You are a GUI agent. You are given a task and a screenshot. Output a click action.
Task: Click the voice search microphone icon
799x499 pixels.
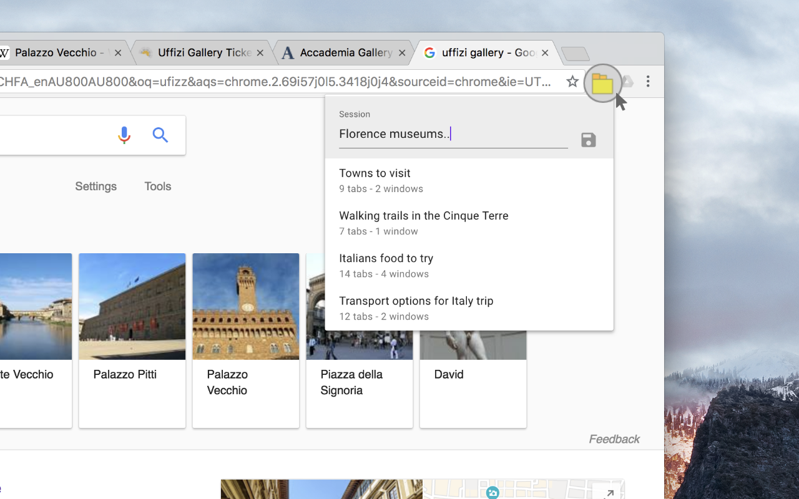click(x=124, y=135)
